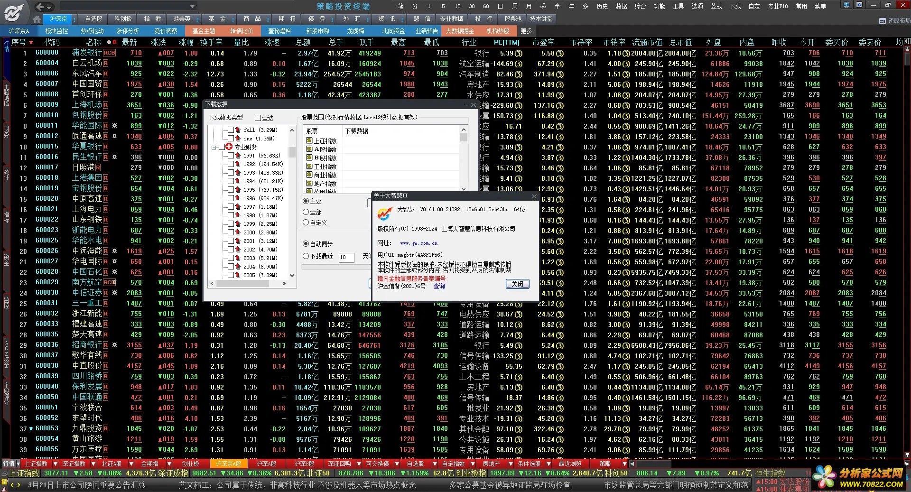Click the 'T' display icon in title bar

point(846,5)
